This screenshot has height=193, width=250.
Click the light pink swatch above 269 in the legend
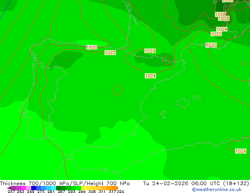(x=28, y=188)
